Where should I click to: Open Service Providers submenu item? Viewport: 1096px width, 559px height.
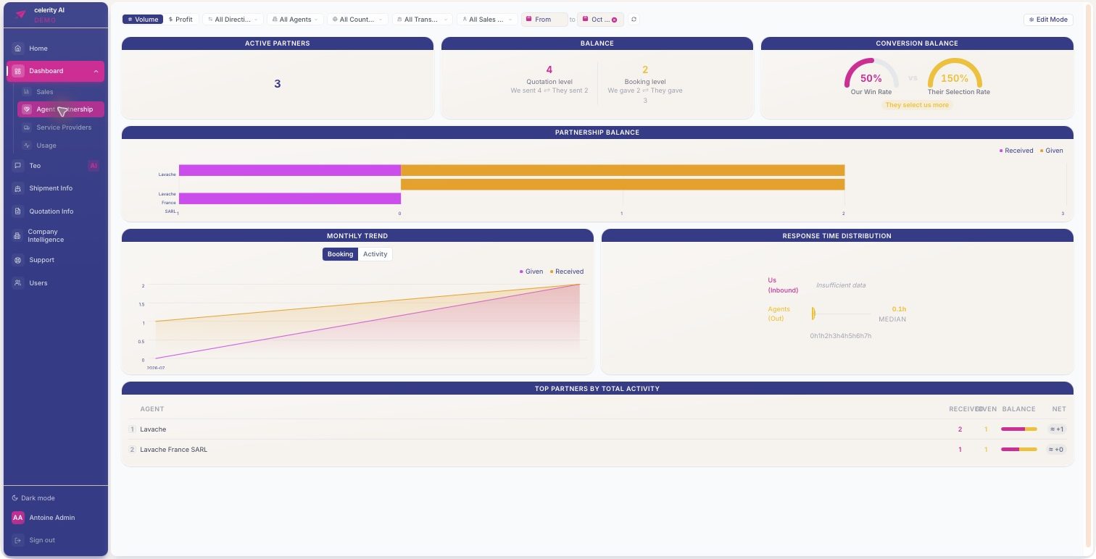pos(61,127)
